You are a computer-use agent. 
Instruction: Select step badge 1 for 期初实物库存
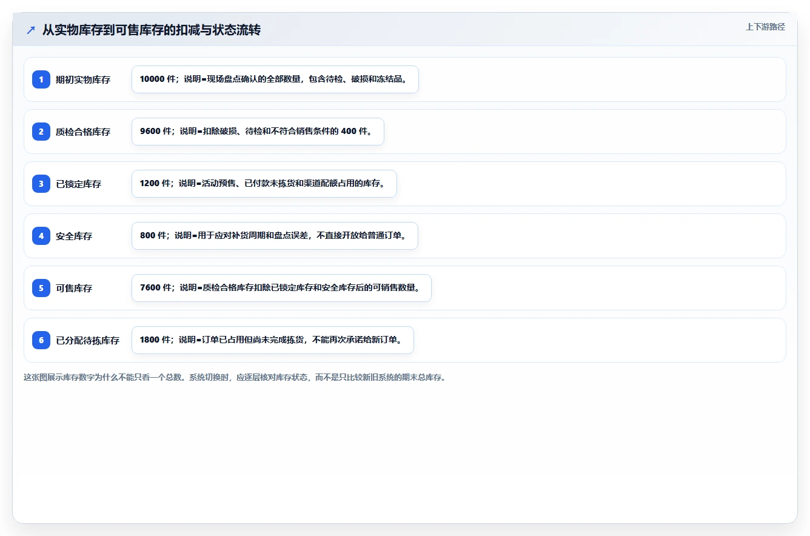coord(41,79)
